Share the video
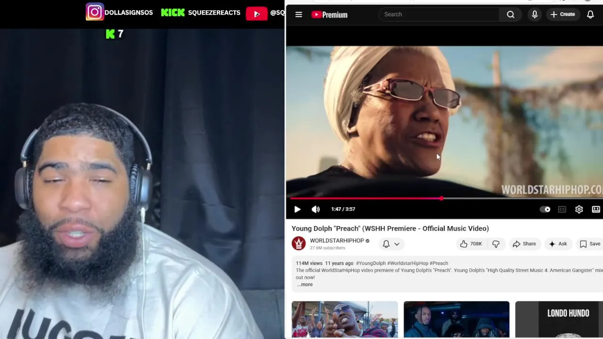 tap(524, 244)
